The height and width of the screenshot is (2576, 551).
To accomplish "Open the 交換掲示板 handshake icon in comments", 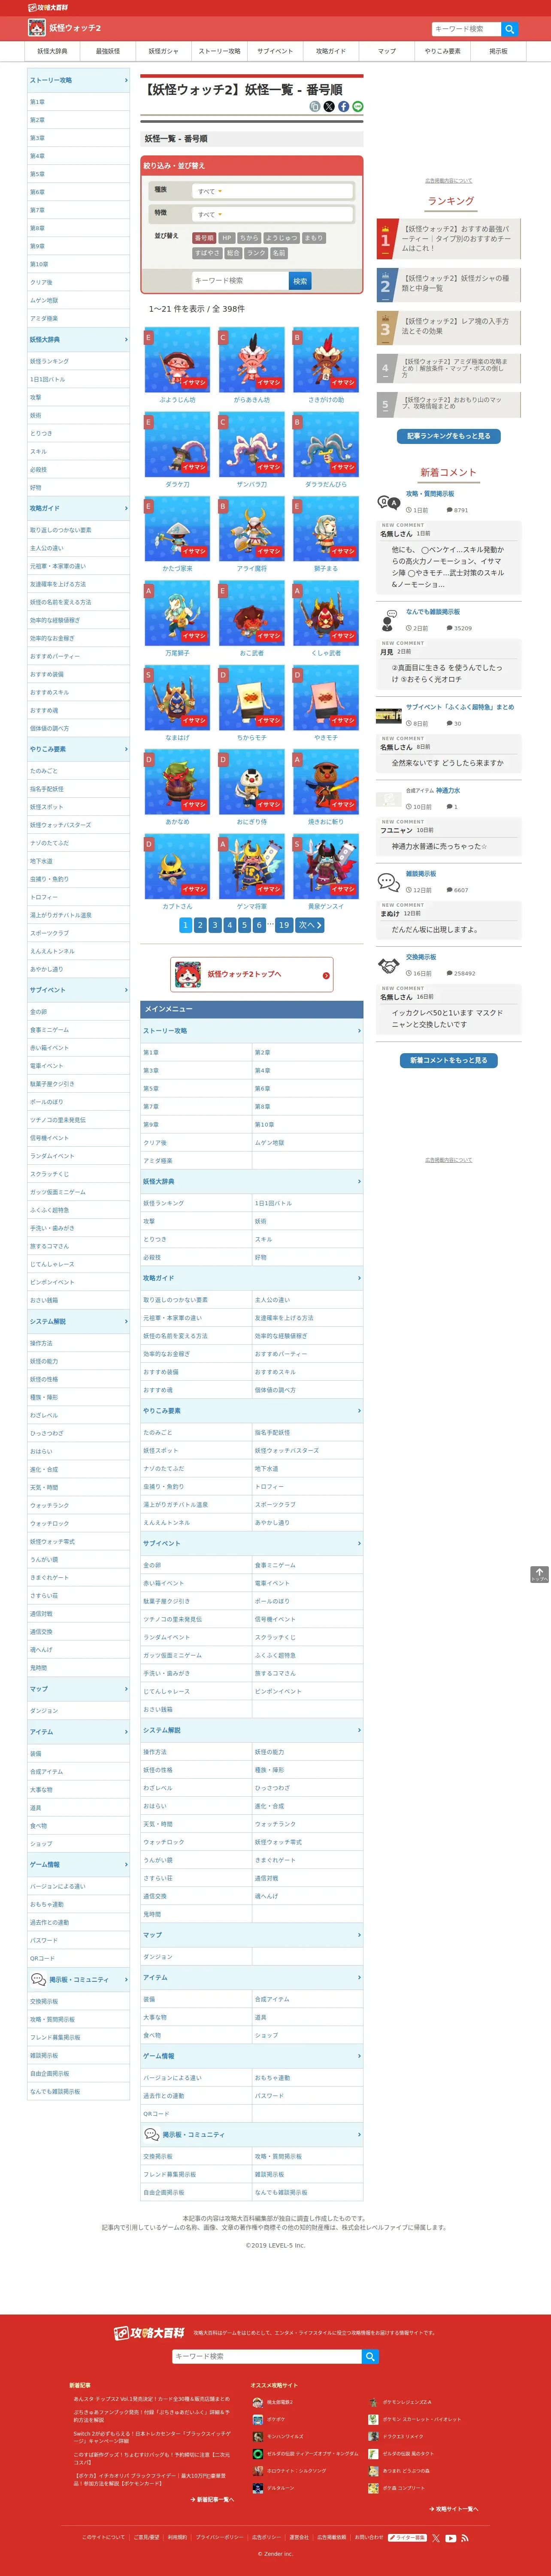I will click(x=388, y=965).
